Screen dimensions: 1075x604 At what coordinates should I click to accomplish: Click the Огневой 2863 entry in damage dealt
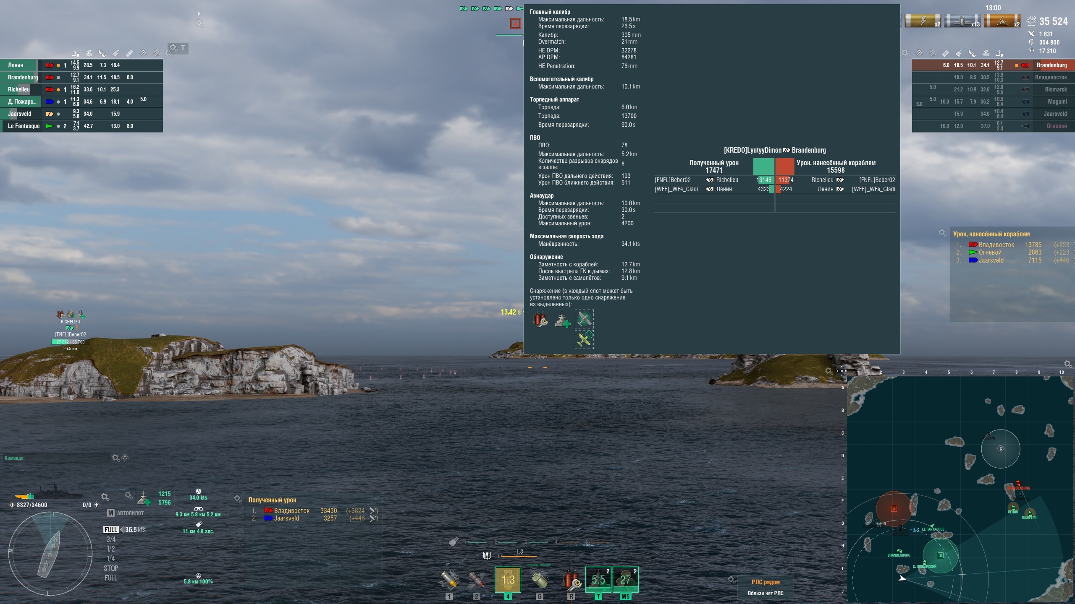click(1013, 253)
